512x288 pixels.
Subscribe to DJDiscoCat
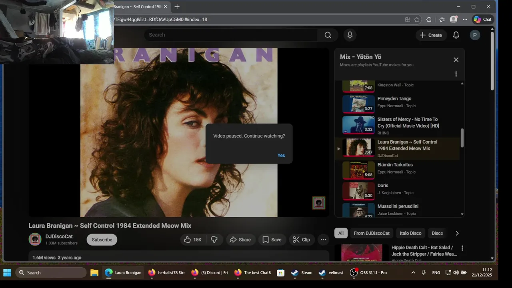tap(102, 240)
